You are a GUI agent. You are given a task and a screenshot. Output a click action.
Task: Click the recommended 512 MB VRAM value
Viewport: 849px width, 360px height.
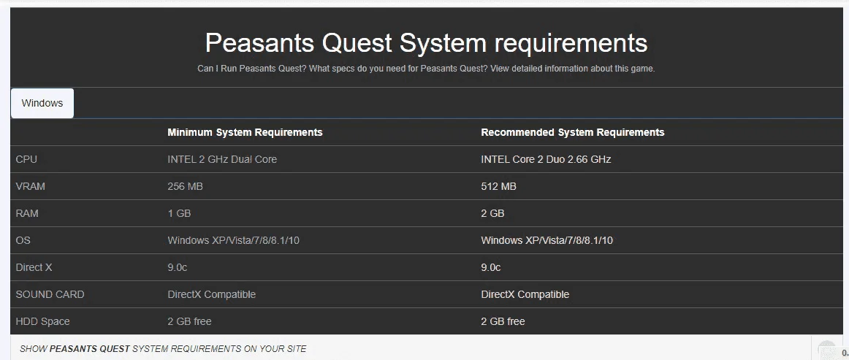coord(498,186)
